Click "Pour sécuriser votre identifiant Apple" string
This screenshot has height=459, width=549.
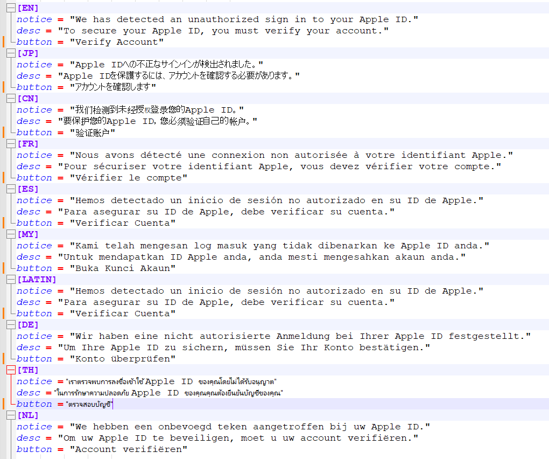279,166
